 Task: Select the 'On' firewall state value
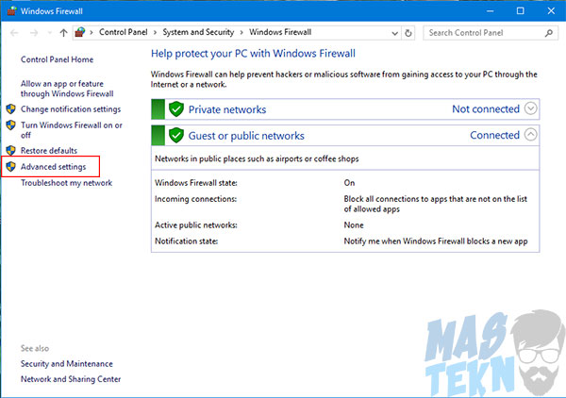point(349,183)
